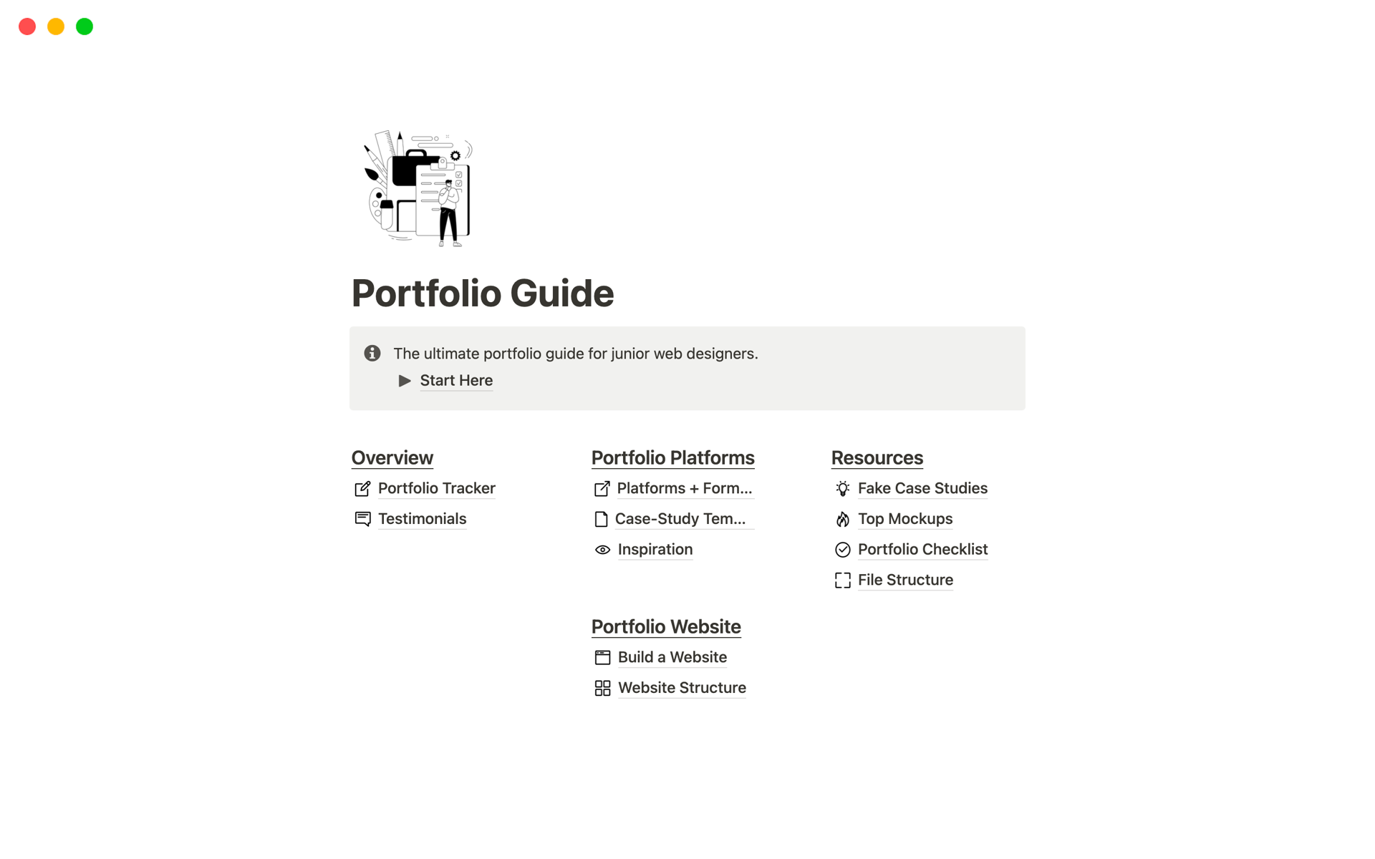Click the Portfolio Guide illustration icon

tap(416, 188)
